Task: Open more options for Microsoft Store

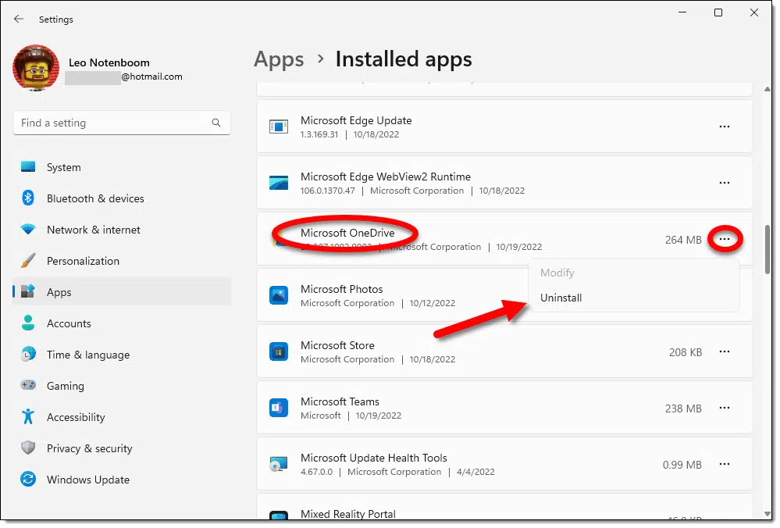Action: 725,352
